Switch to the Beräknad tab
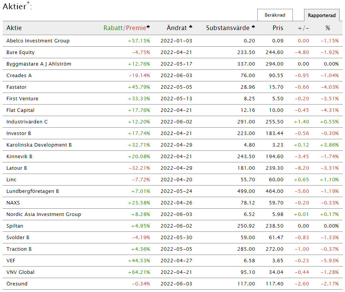345x292 pixels. pos(275,15)
